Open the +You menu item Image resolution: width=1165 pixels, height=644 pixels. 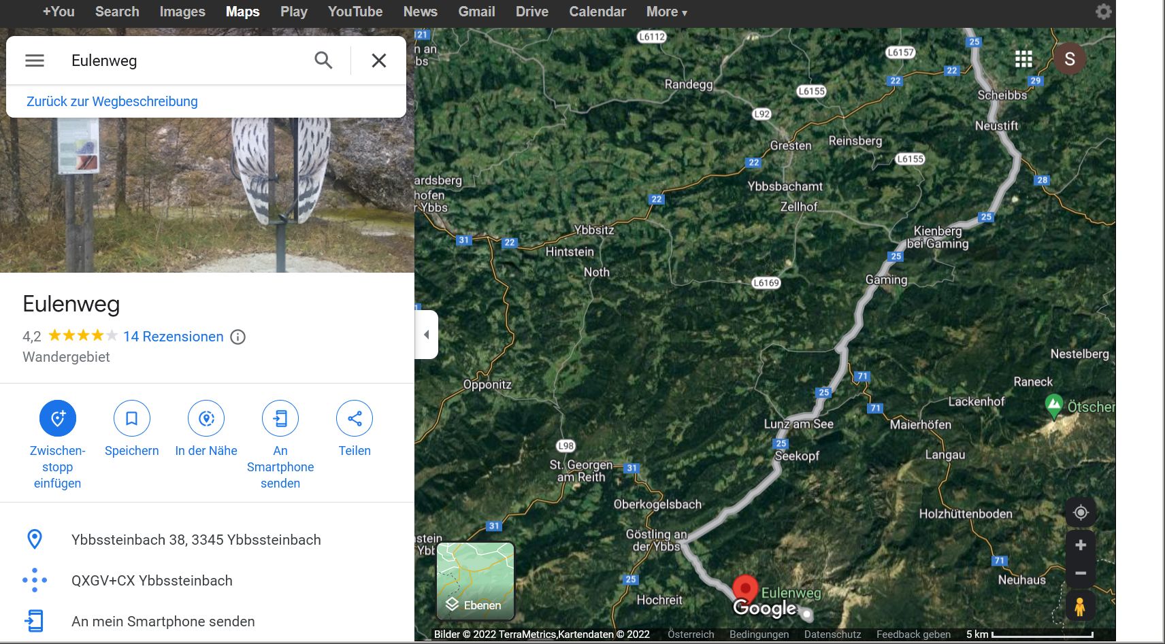[59, 12]
